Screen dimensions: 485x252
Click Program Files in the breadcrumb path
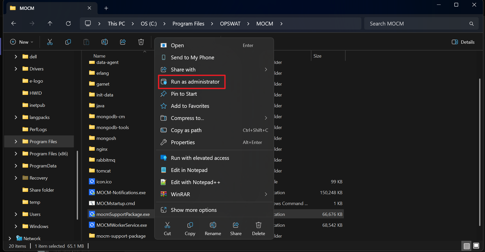pyautogui.click(x=188, y=24)
